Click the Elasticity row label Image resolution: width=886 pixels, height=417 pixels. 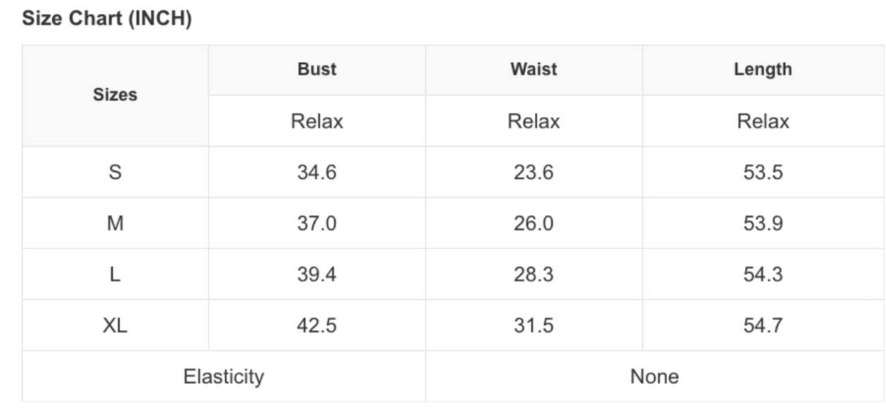[x=223, y=376]
